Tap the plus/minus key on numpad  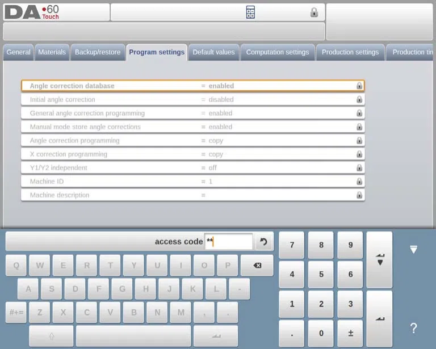350,333
